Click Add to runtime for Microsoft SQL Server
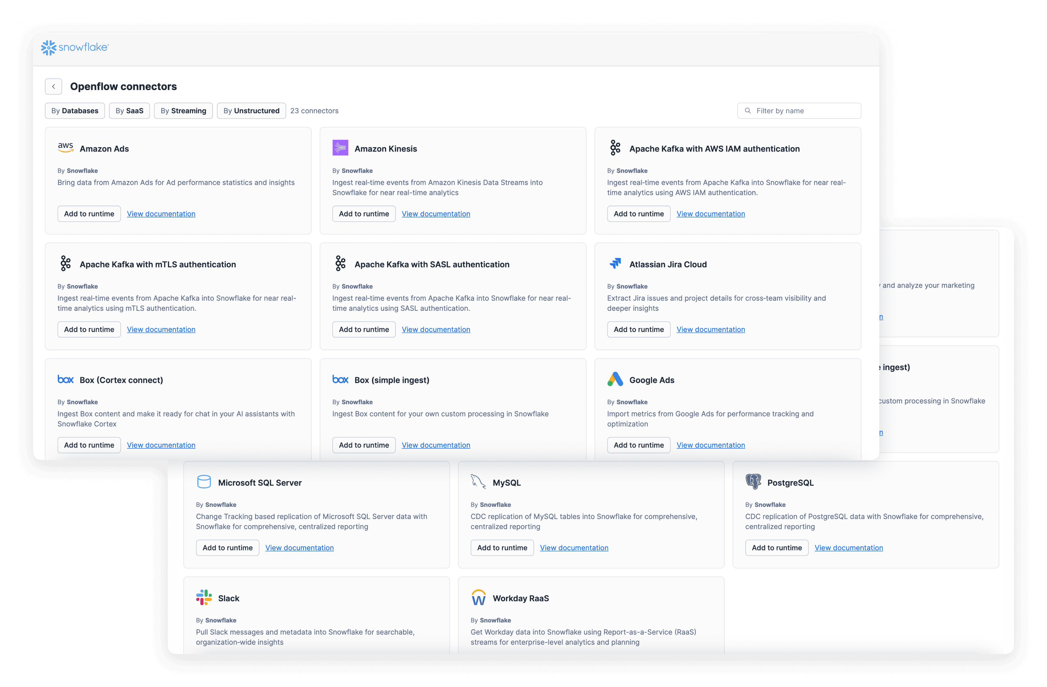 tap(227, 547)
